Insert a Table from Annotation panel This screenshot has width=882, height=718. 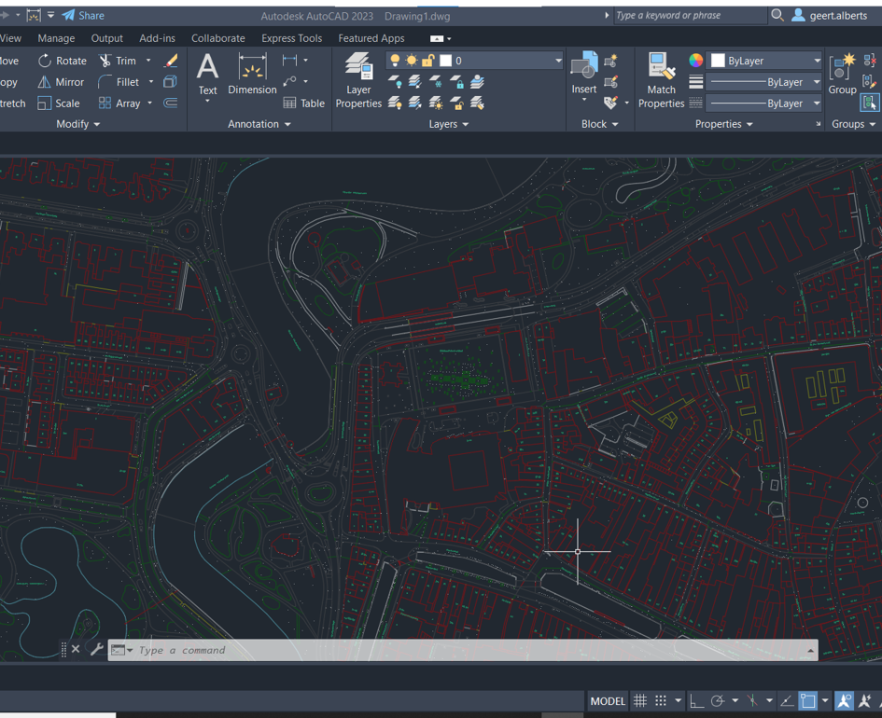pyautogui.click(x=303, y=104)
